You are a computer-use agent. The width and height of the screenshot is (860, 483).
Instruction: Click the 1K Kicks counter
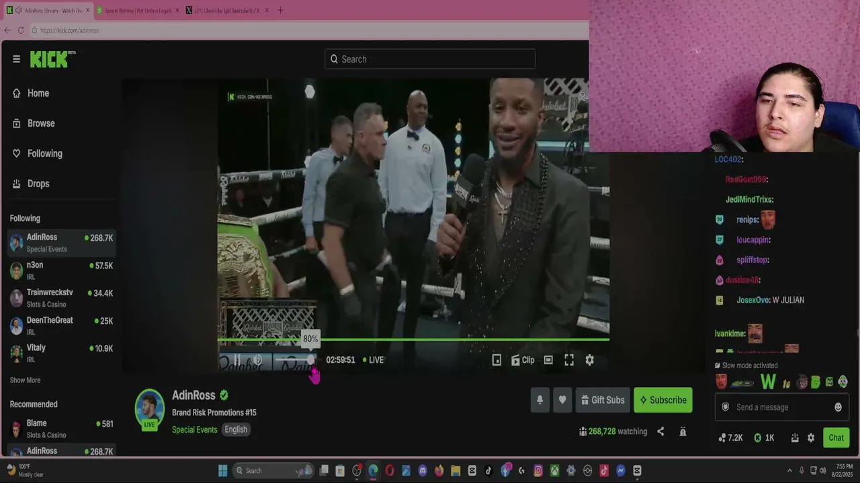pos(764,437)
